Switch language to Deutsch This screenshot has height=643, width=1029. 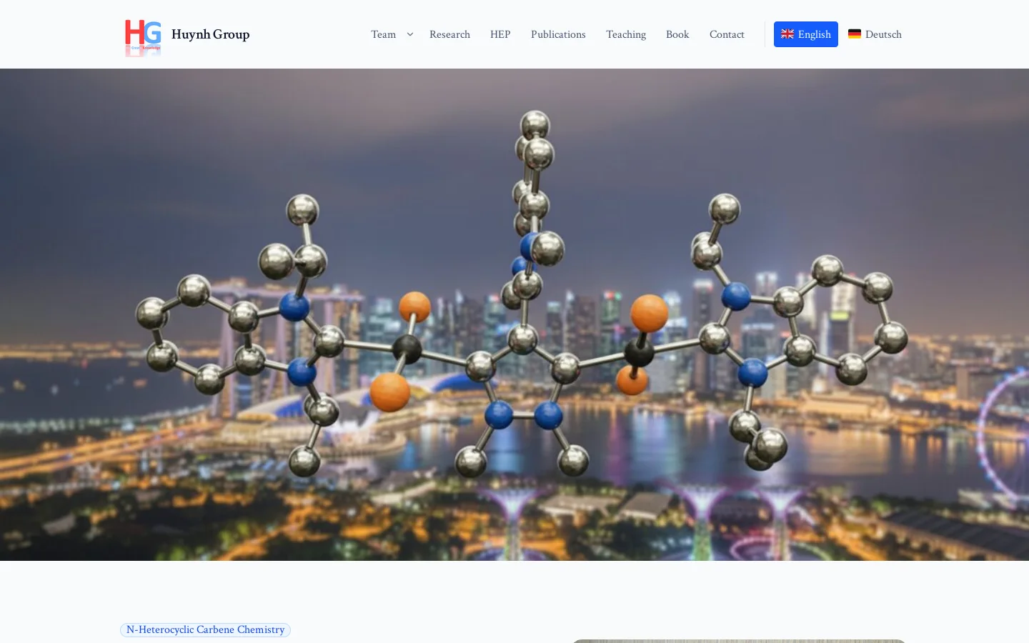tap(875, 34)
